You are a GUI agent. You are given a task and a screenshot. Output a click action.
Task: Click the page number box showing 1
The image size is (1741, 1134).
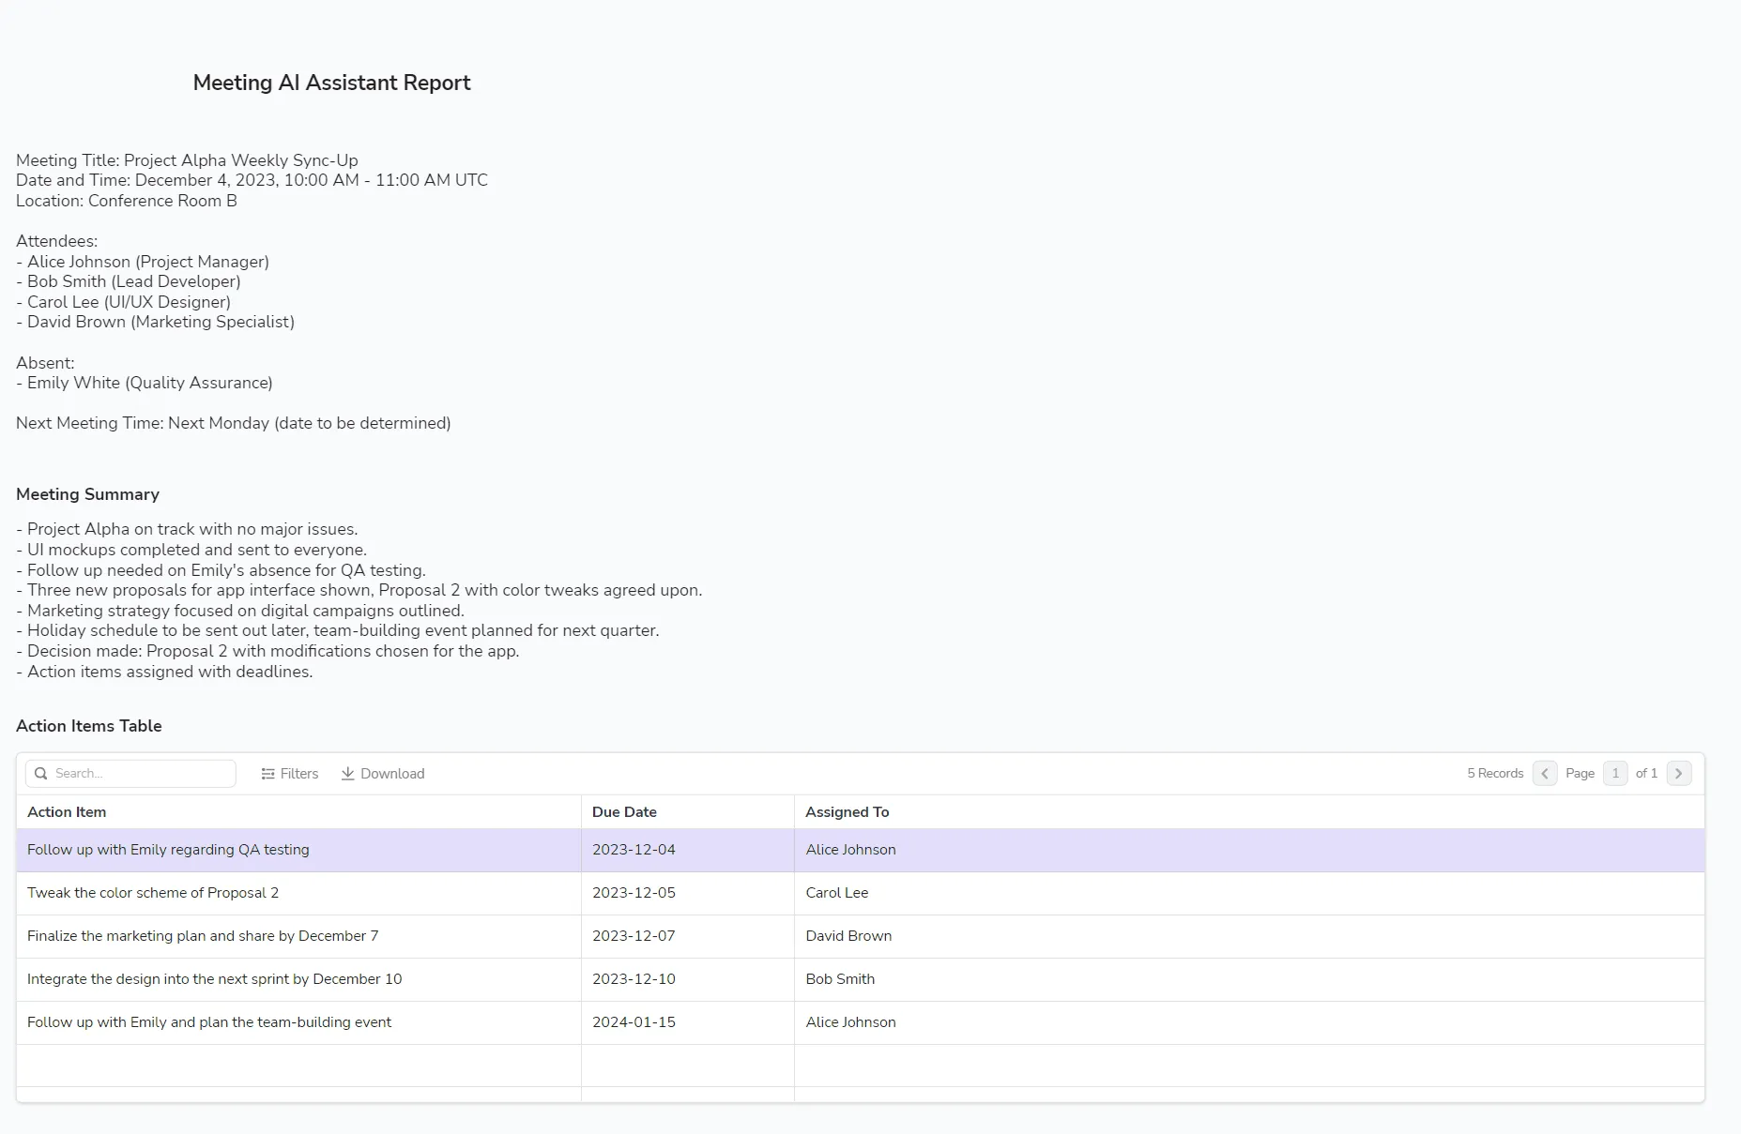pyautogui.click(x=1615, y=773)
